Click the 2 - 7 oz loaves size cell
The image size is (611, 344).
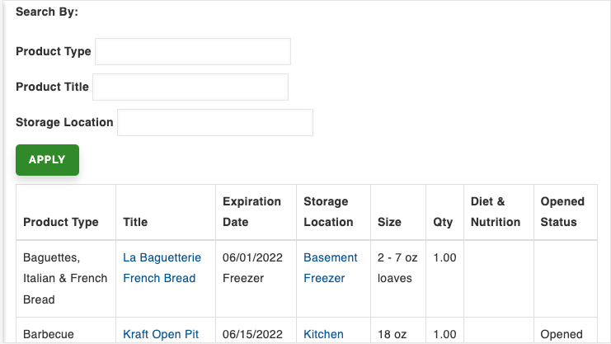tap(397, 268)
